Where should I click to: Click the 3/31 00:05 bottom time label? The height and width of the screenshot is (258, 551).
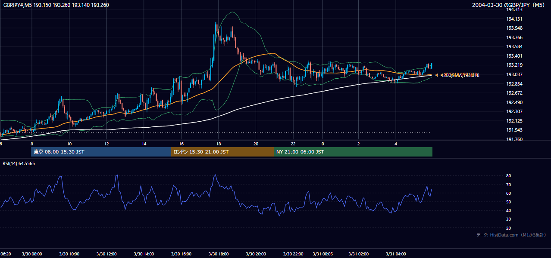point(322,254)
